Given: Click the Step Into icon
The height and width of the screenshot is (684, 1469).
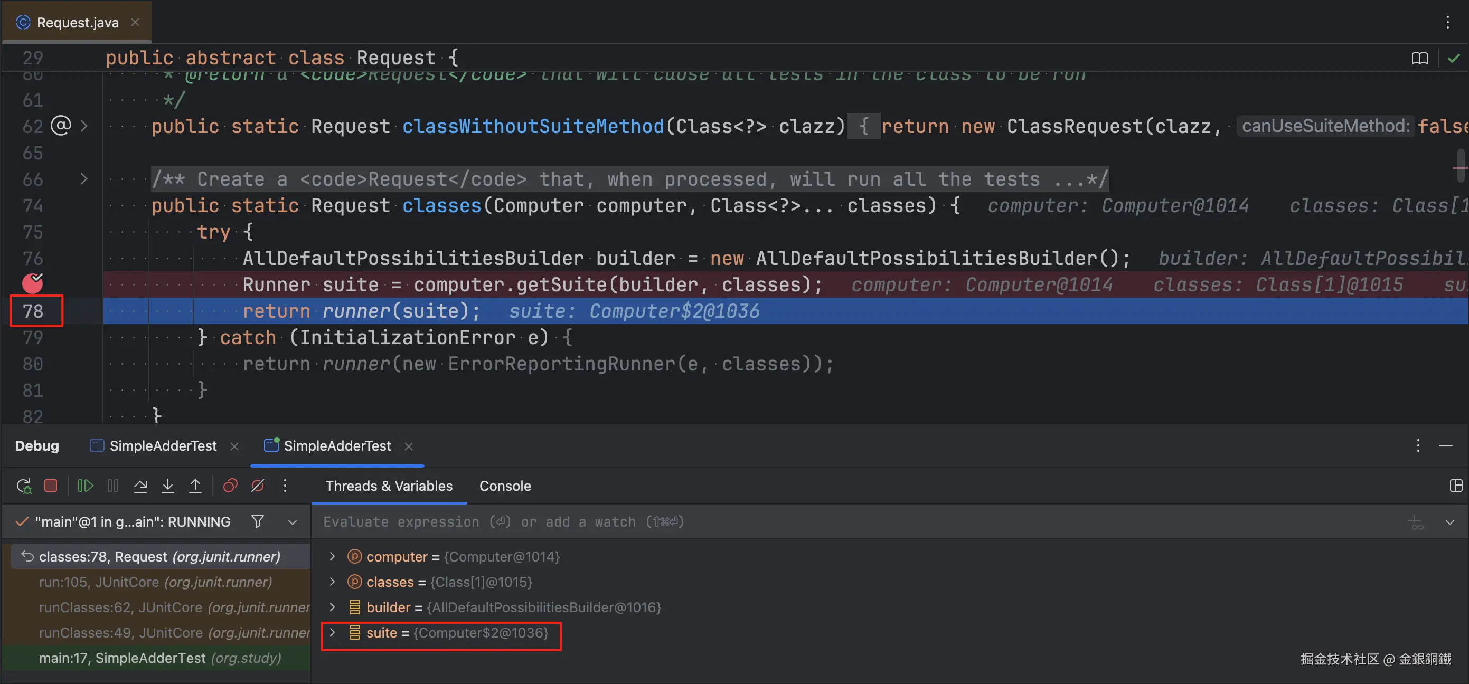Looking at the screenshot, I should [168, 486].
